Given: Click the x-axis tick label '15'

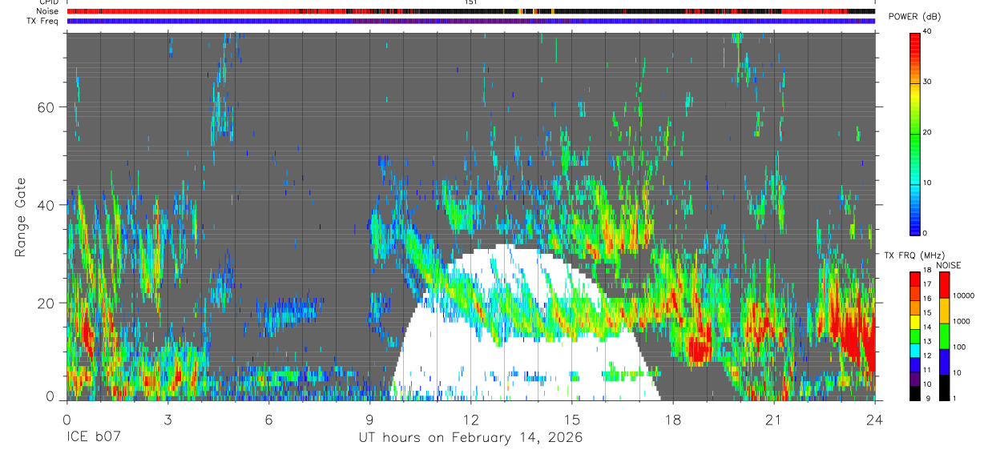Looking at the screenshot, I should click(x=571, y=419).
